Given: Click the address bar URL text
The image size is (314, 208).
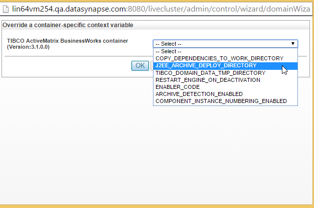Looking at the screenshot, I should click(x=161, y=9).
